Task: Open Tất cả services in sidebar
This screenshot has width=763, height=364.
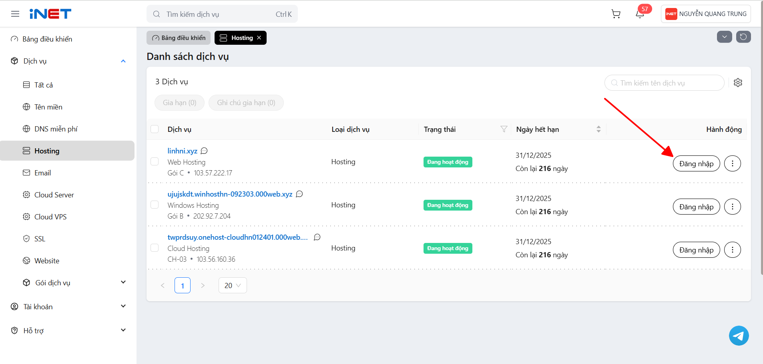Action: pos(67,85)
